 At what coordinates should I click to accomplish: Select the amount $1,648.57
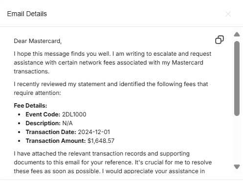coord(101,141)
